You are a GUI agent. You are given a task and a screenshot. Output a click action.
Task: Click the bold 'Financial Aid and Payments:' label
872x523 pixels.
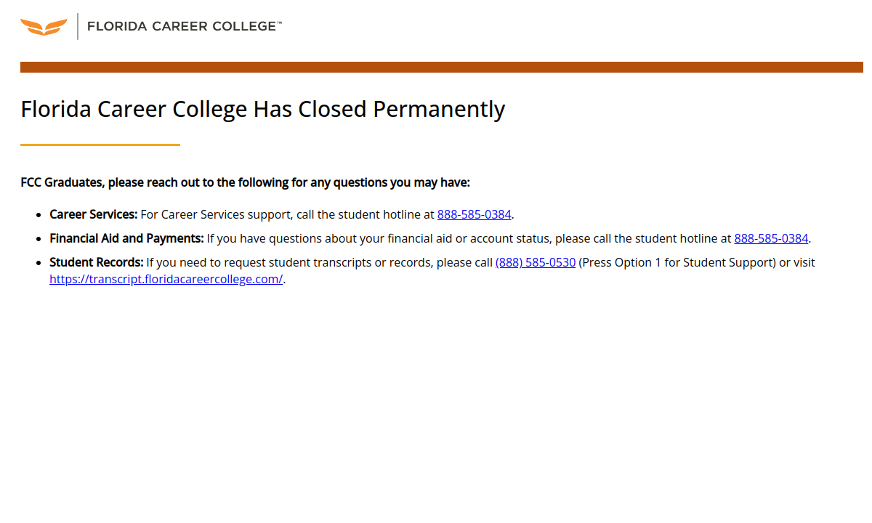[x=126, y=238]
